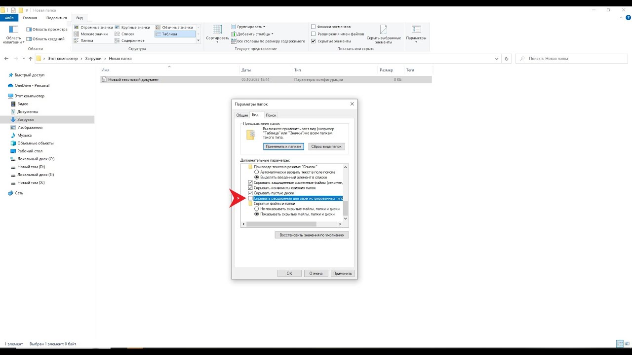
Task: Click Отмена button
Action: click(x=316, y=273)
